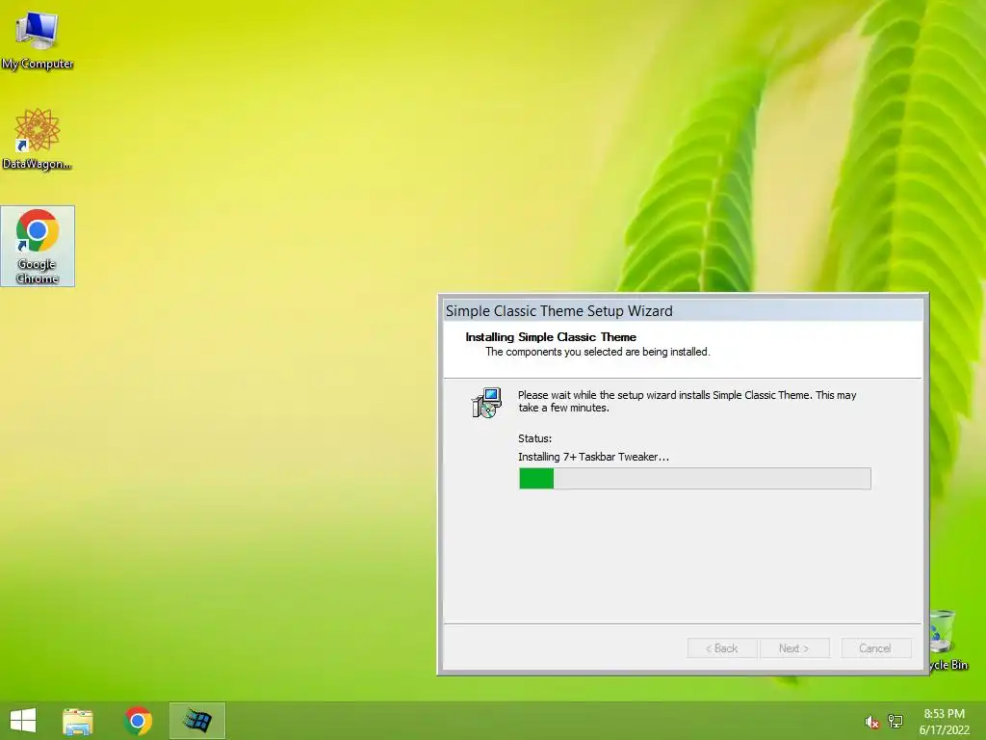Image resolution: width=986 pixels, height=740 pixels.
Task: Select the Google Chrome desktop shortcut
Action: coord(38,246)
